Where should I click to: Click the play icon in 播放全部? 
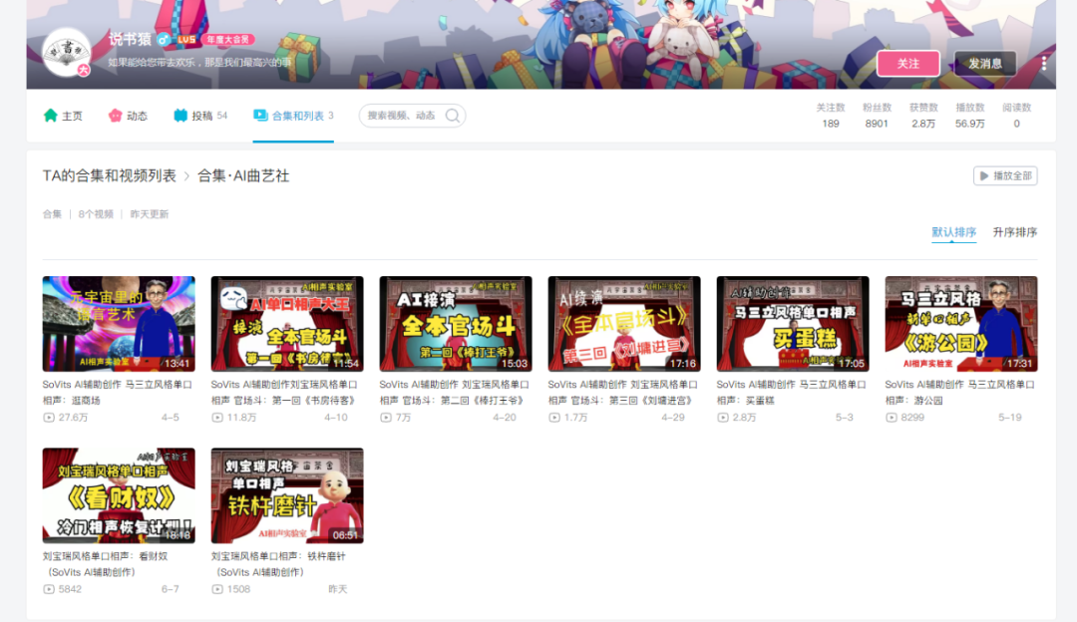(x=983, y=175)
